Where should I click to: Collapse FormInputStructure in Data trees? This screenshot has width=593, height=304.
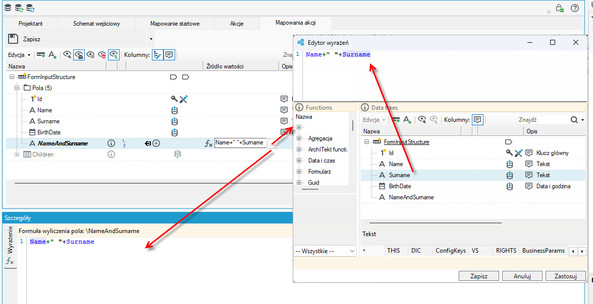[366, 142]
